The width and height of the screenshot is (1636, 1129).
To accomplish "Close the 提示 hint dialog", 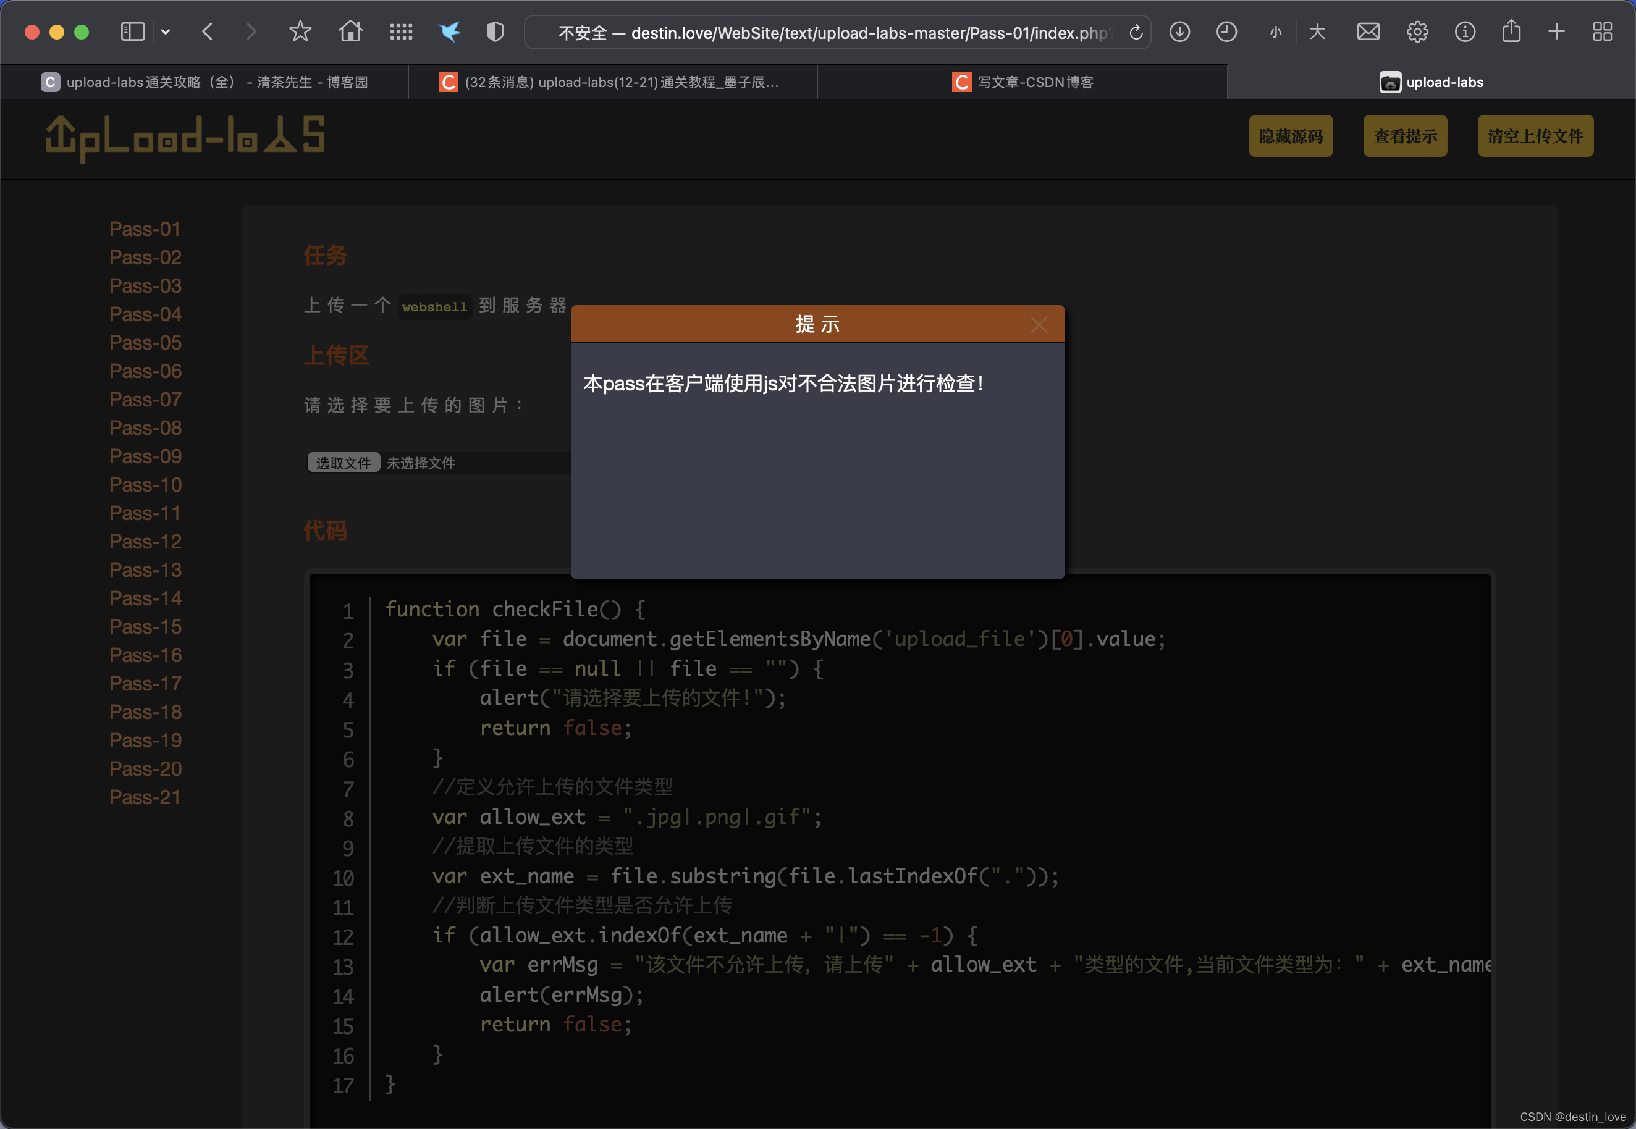I will 1039,325.
